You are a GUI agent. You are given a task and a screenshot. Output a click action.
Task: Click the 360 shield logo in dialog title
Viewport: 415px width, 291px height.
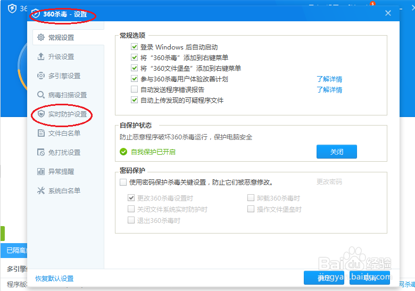(x=36, y=14)
